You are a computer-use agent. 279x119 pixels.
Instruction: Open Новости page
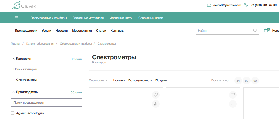[x=62, y=31]
